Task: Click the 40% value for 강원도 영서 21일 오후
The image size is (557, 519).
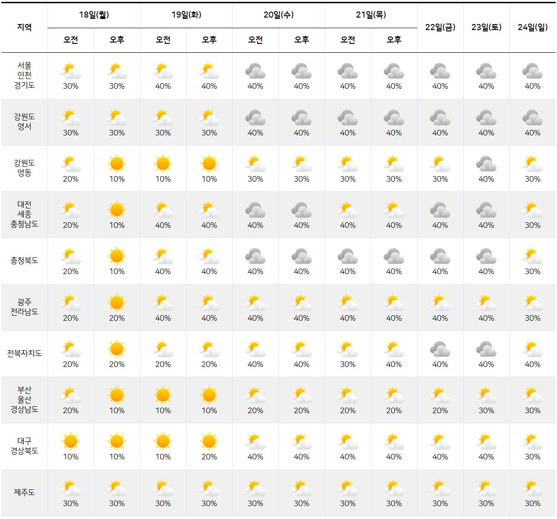Action: (x=394, y=133)
